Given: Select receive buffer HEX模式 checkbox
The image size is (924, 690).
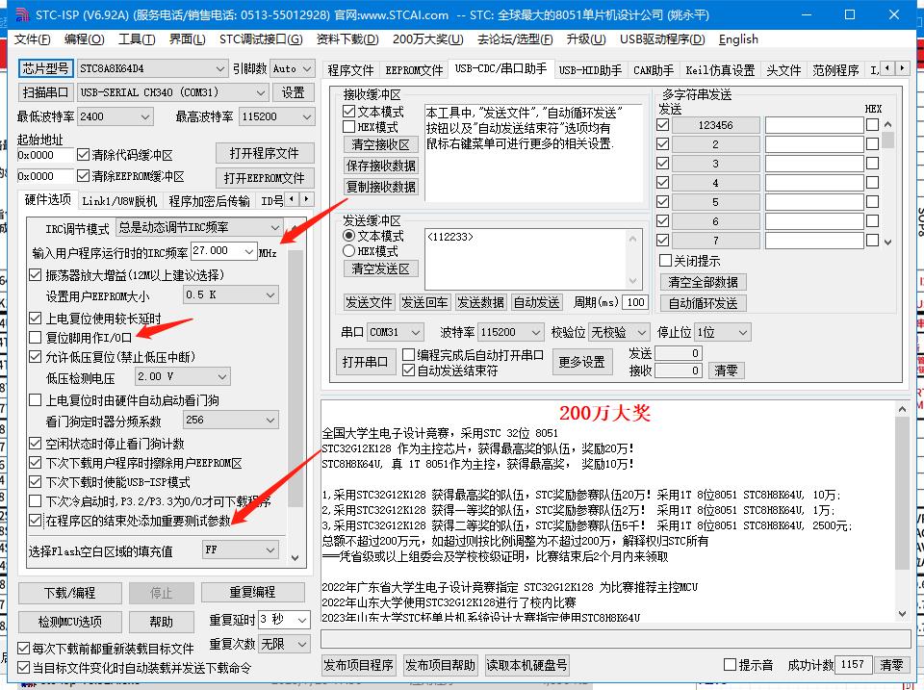Looking at the screenshot, I should coord(348,127).
